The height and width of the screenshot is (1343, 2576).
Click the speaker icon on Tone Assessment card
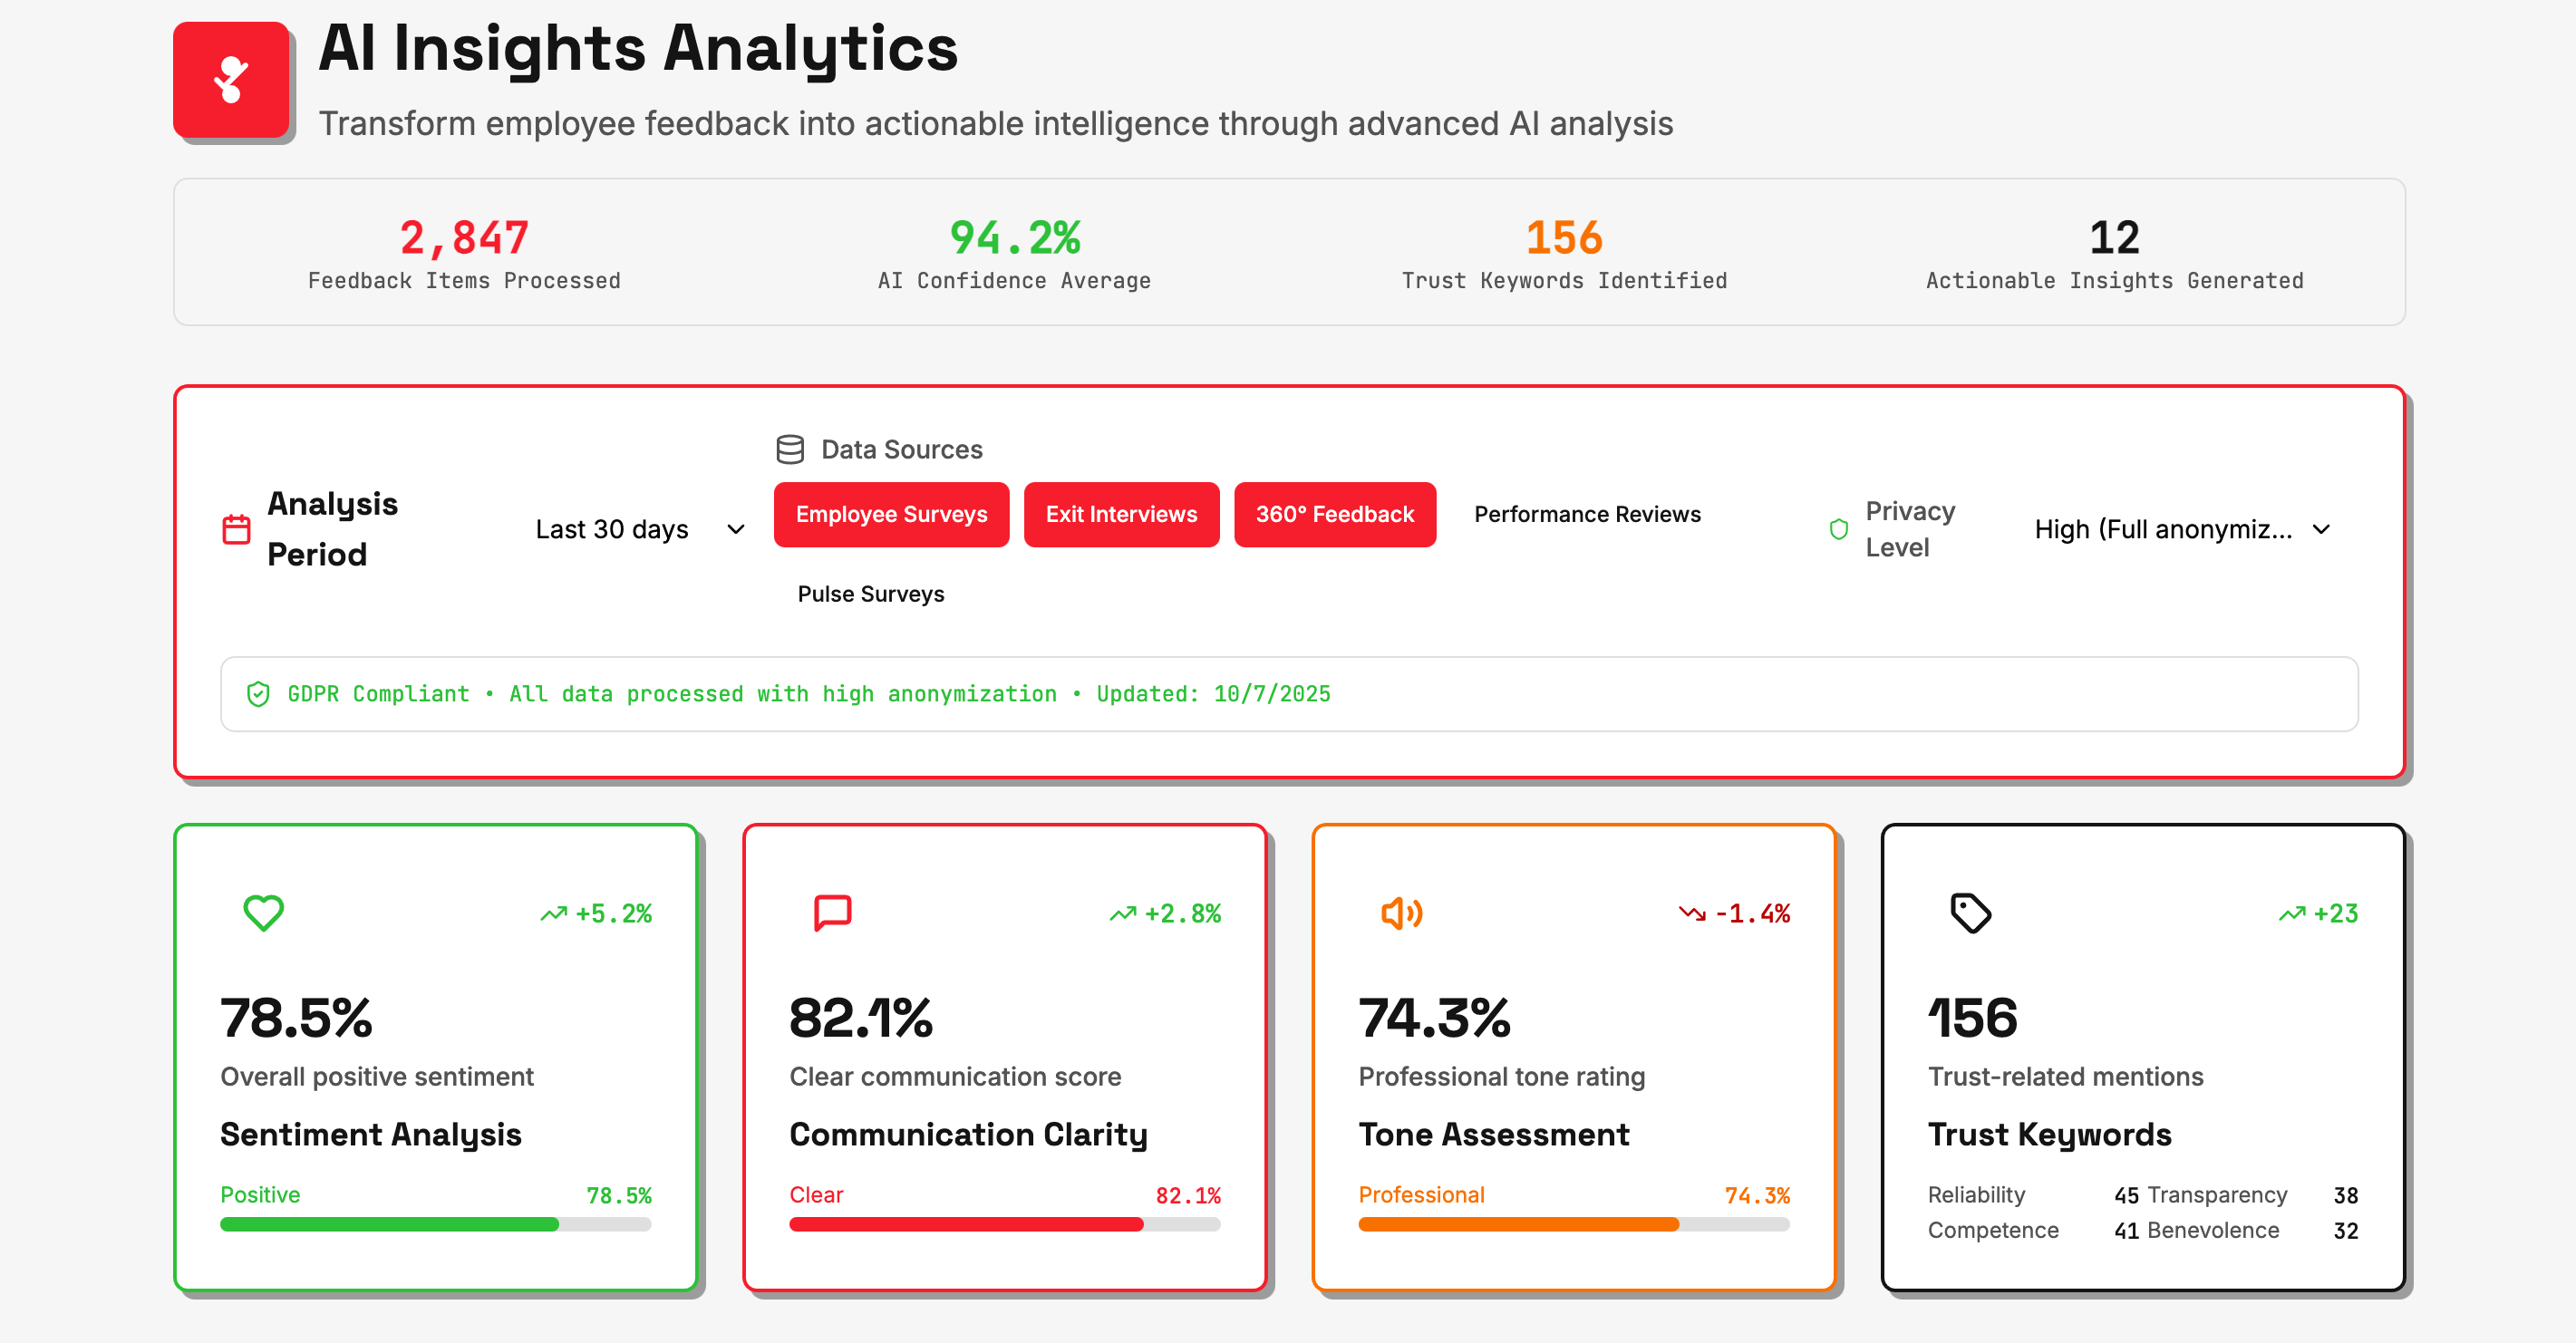click(x=1401, y=912)
